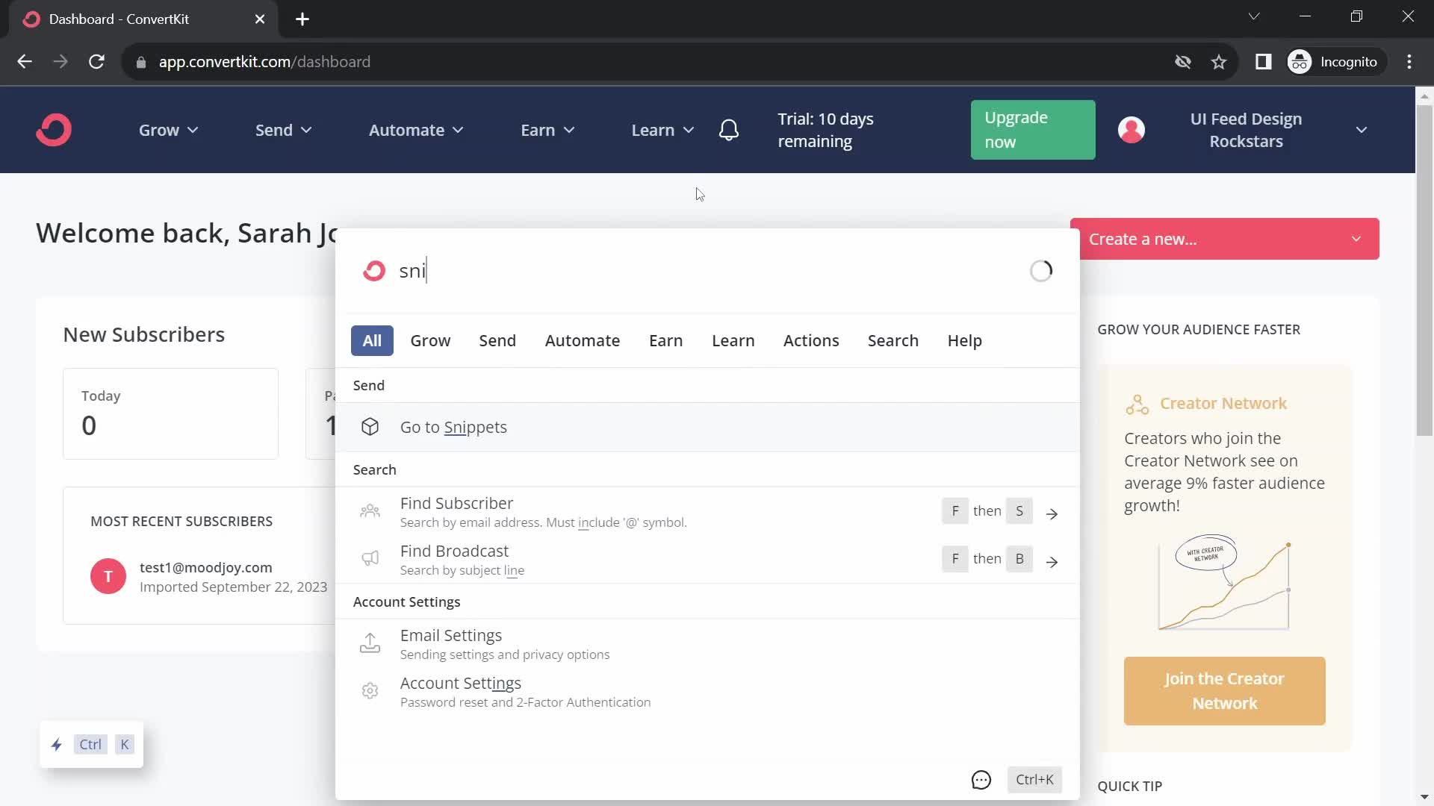This screenshot has height=806, width=1434.
Task: Open the chat bubble feedback icon
Action: coord(981,780)
